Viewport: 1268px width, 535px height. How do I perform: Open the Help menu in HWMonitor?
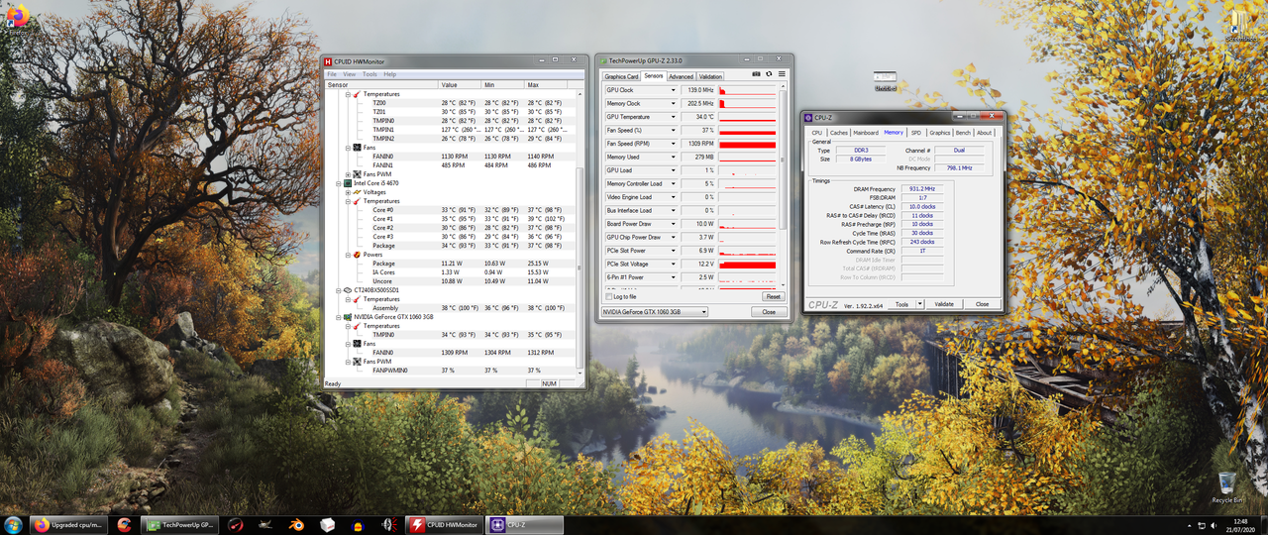tap(389, 74)
